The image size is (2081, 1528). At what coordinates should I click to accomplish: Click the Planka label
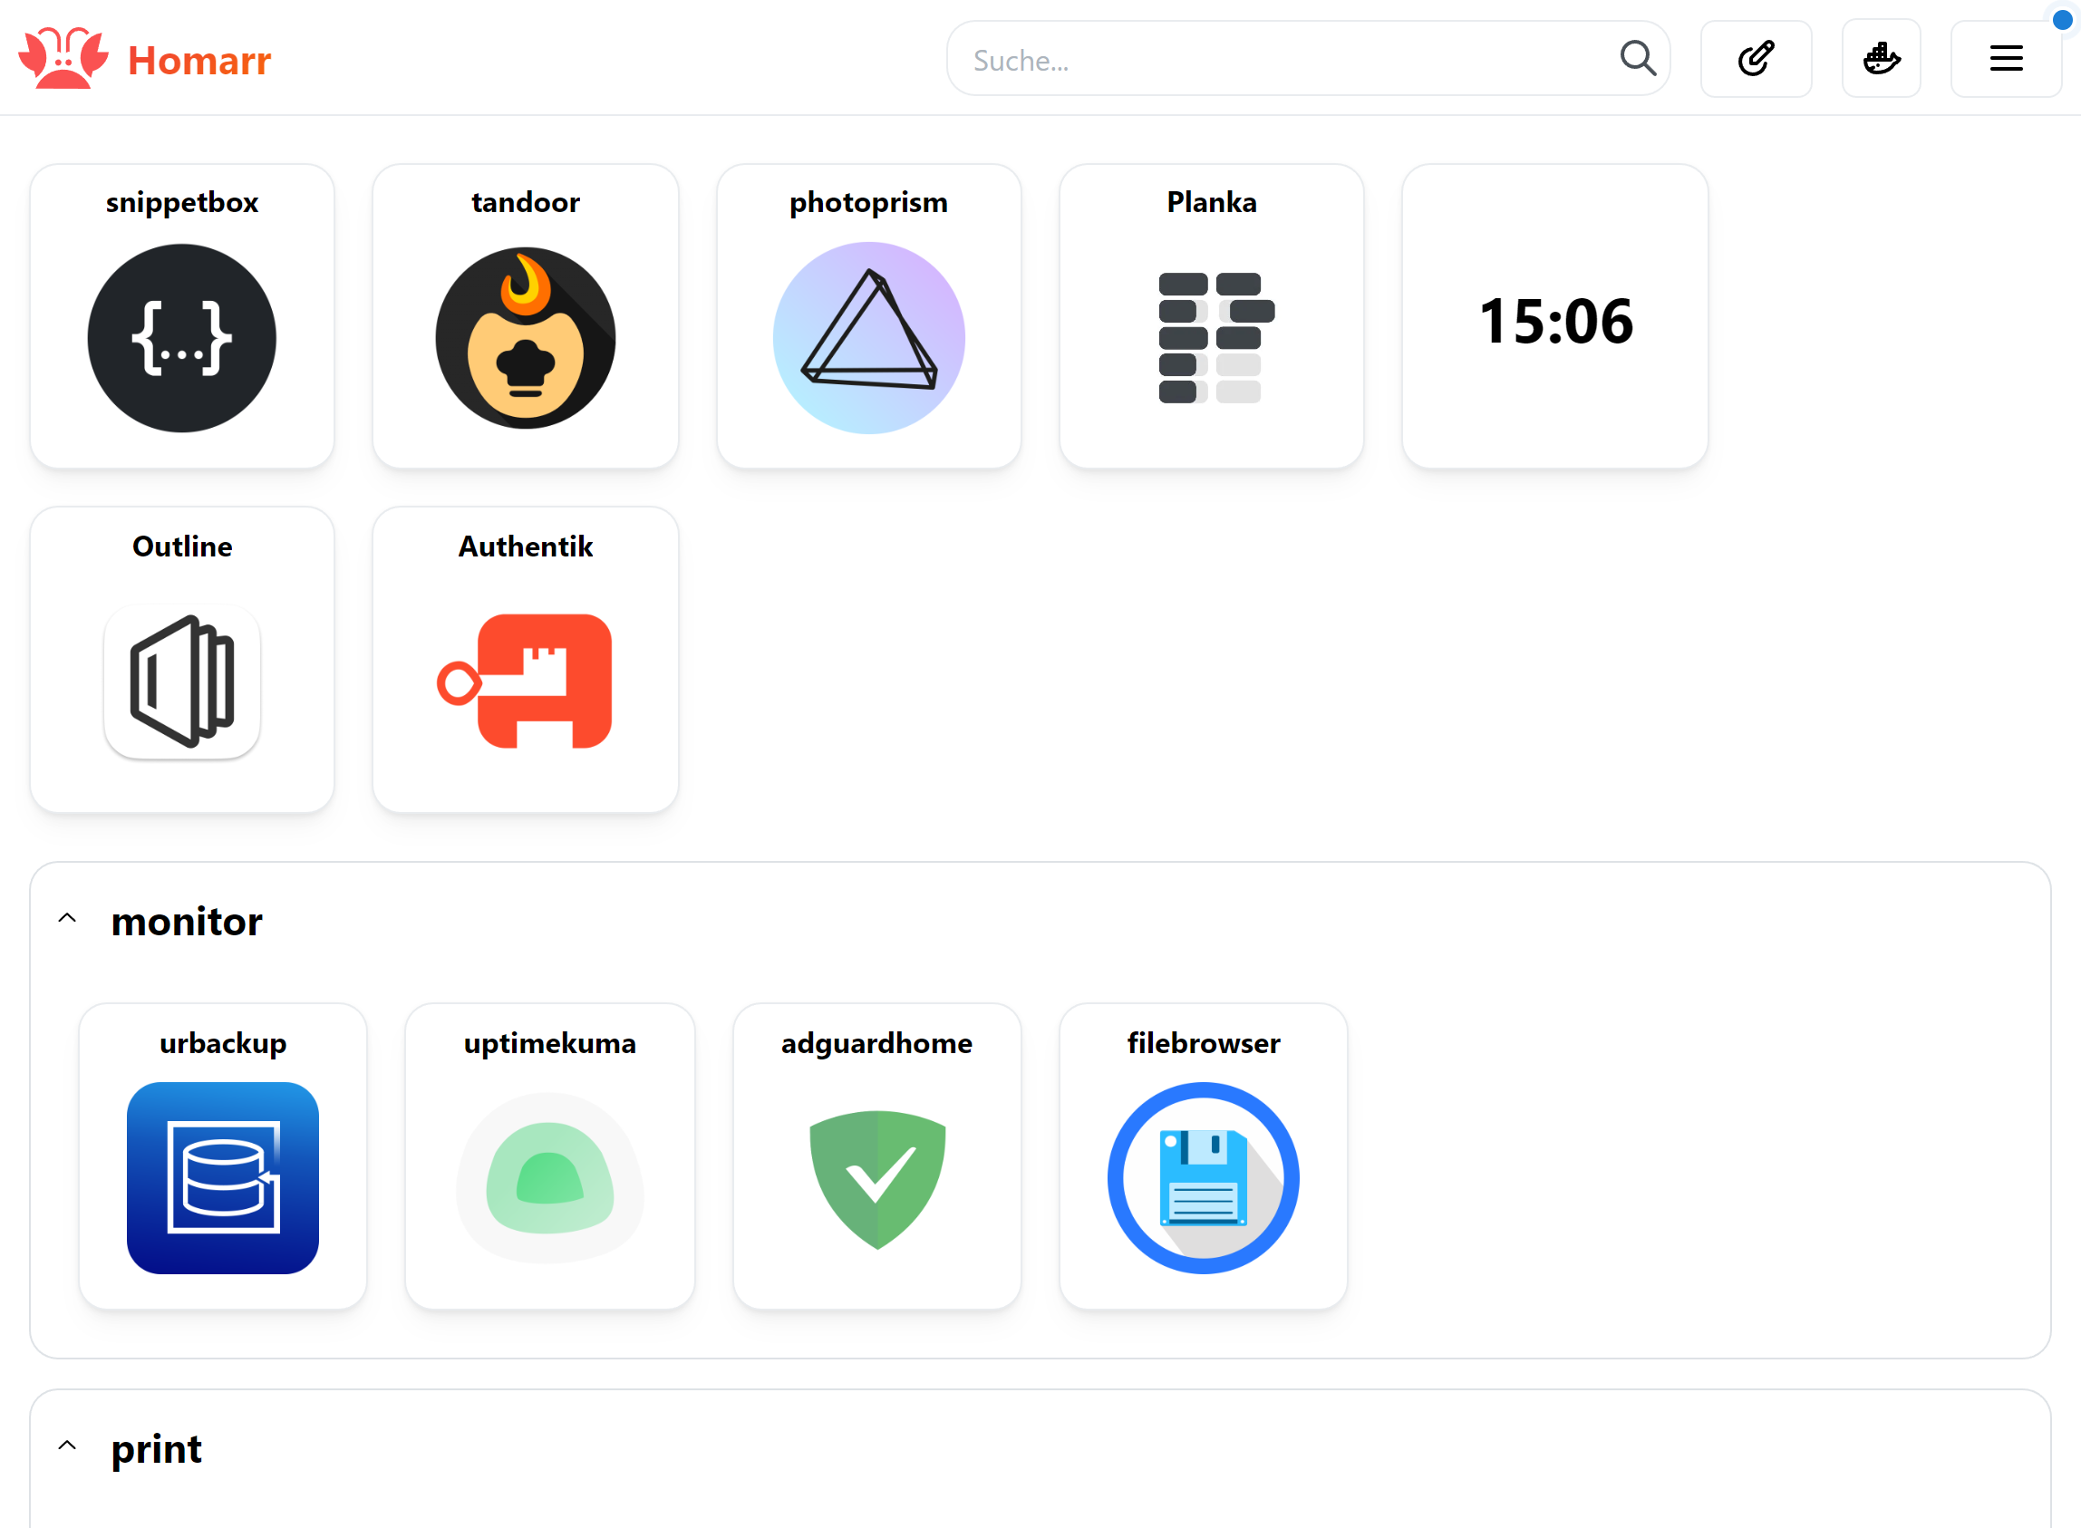pos(1212,201)
